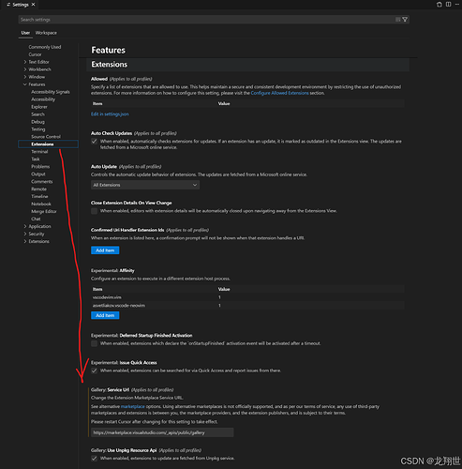Expand the Window tree section

click(25, 77)
